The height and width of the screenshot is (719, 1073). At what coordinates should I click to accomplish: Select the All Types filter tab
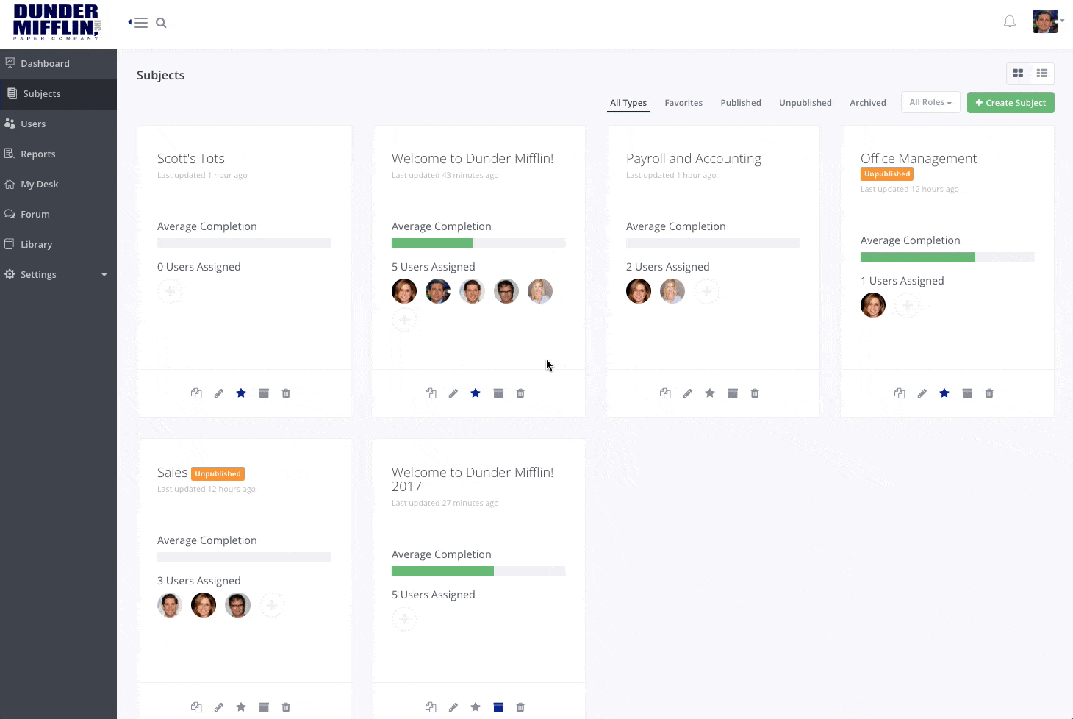[628, 103]
